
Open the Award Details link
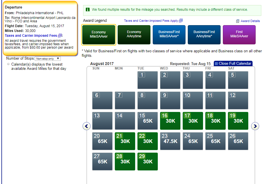250,21
